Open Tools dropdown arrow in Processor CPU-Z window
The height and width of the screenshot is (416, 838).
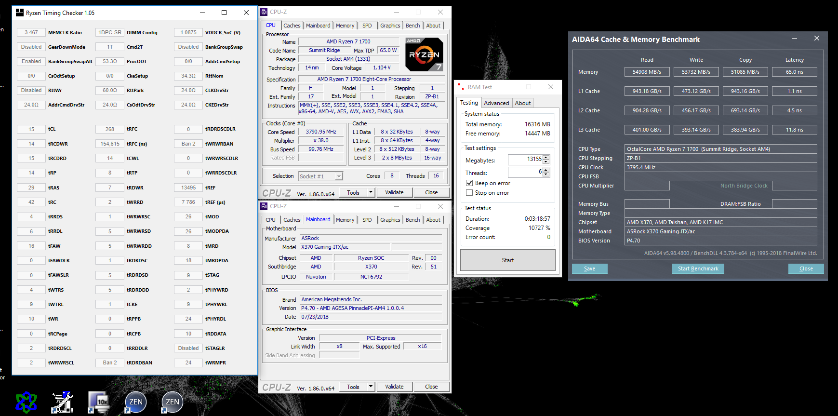point(371,192)
